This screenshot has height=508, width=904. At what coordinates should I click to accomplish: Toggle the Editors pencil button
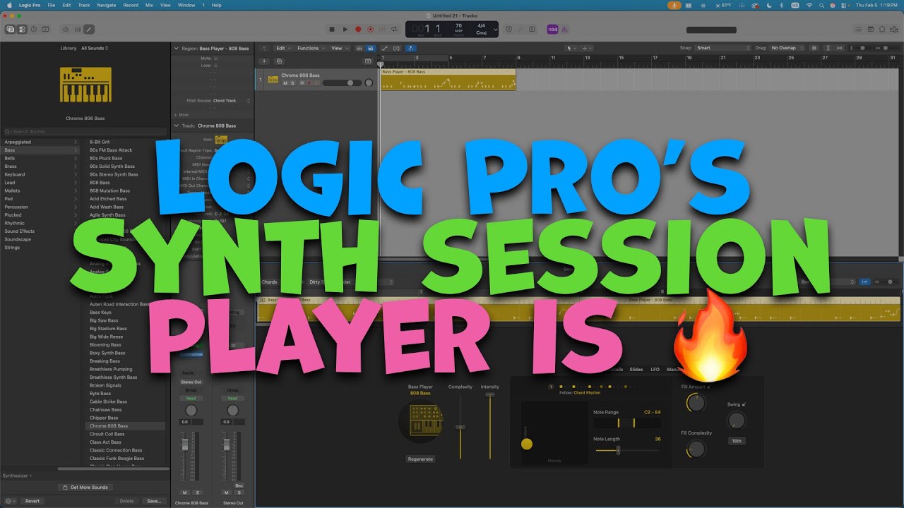coord(88,29)
